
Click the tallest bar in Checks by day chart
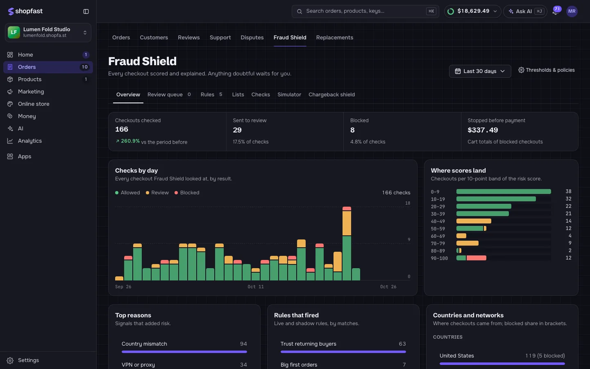(347, 244)
